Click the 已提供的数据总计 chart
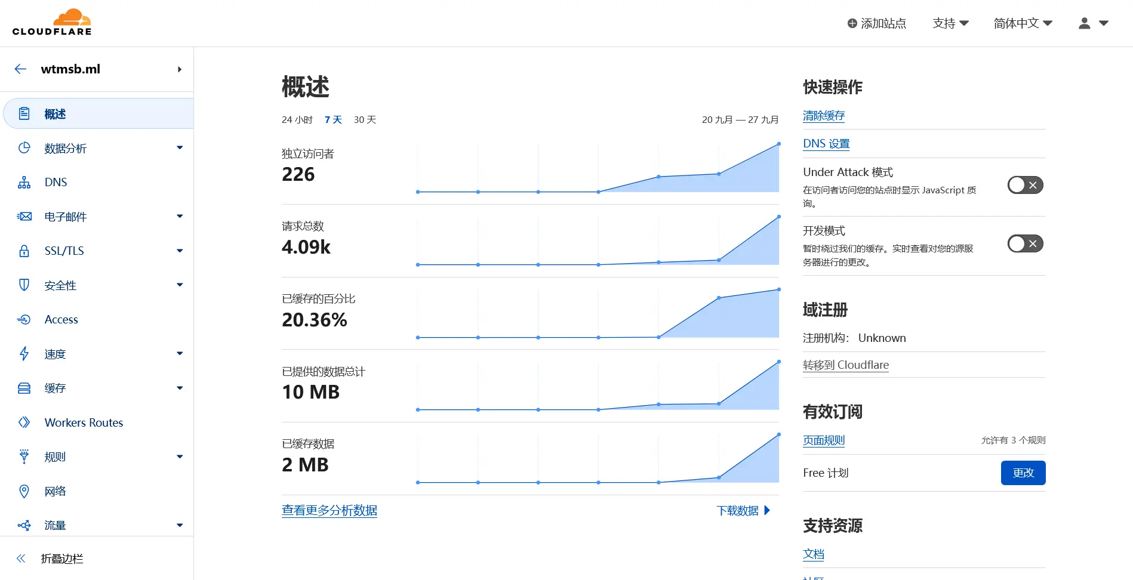This screenshot has width=1133, height=580. [598, 385]
